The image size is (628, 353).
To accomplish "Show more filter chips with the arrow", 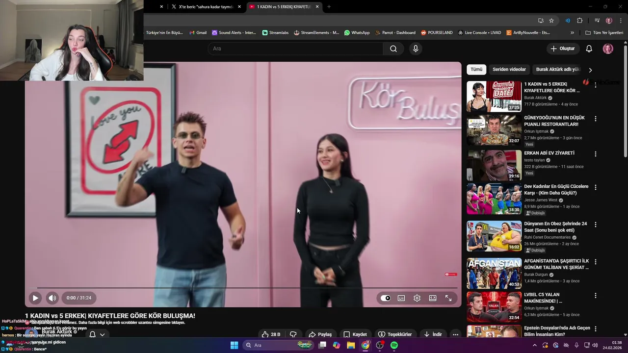I will tap(590, 70).
